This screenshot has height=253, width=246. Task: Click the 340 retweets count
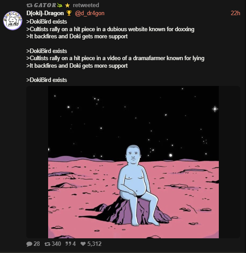[56, 244]
